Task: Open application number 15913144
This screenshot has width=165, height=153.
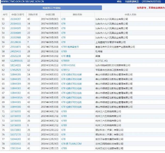Action: (15, 148)
